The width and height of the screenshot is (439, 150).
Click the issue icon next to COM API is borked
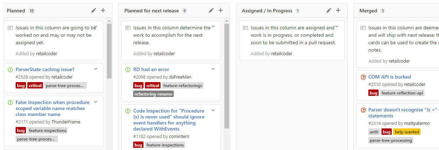click(x=363, y=77)
